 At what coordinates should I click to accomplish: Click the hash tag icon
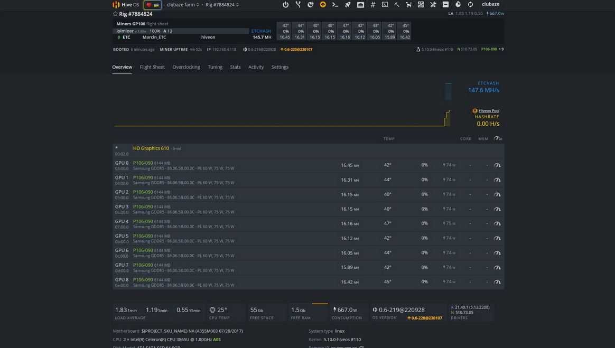tap(373, 5)
